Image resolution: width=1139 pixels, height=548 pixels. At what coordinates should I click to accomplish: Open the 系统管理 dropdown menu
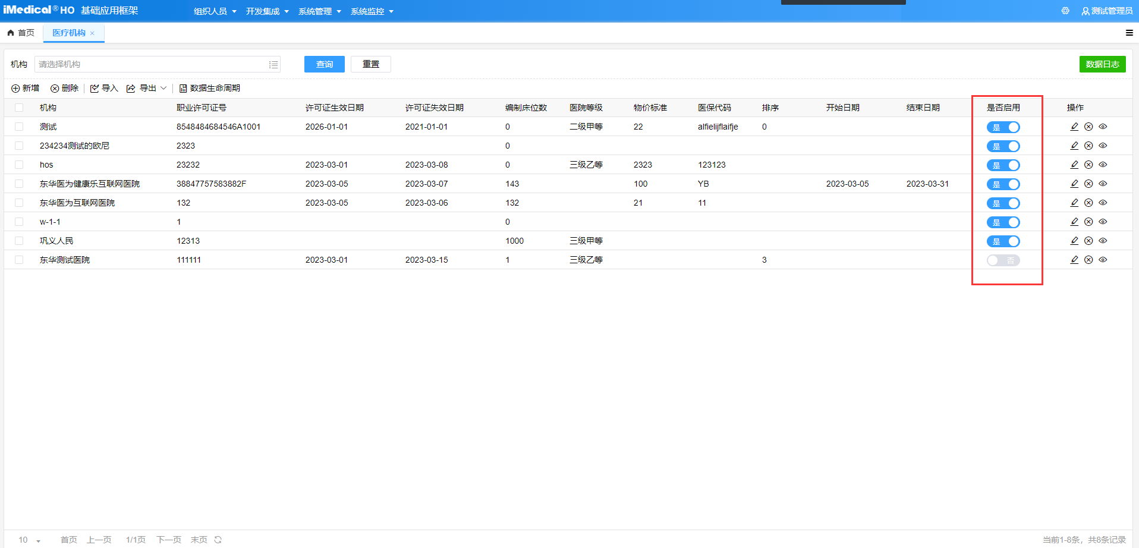pyautogui.click(x=319, y=11)
